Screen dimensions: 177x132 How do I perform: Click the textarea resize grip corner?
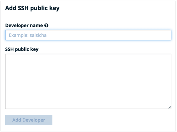point(170,108)
